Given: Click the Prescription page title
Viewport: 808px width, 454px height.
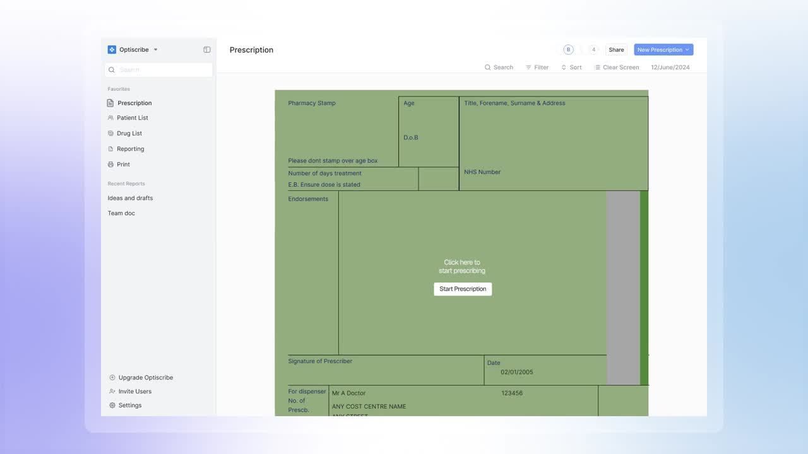Looking at the screenshot, I should 251,50.
